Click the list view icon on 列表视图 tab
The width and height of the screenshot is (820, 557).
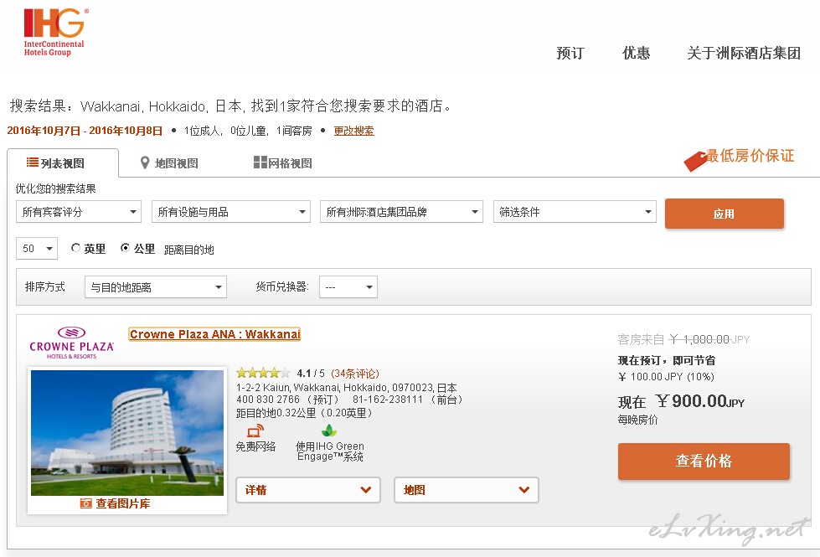tap(33, 162)
